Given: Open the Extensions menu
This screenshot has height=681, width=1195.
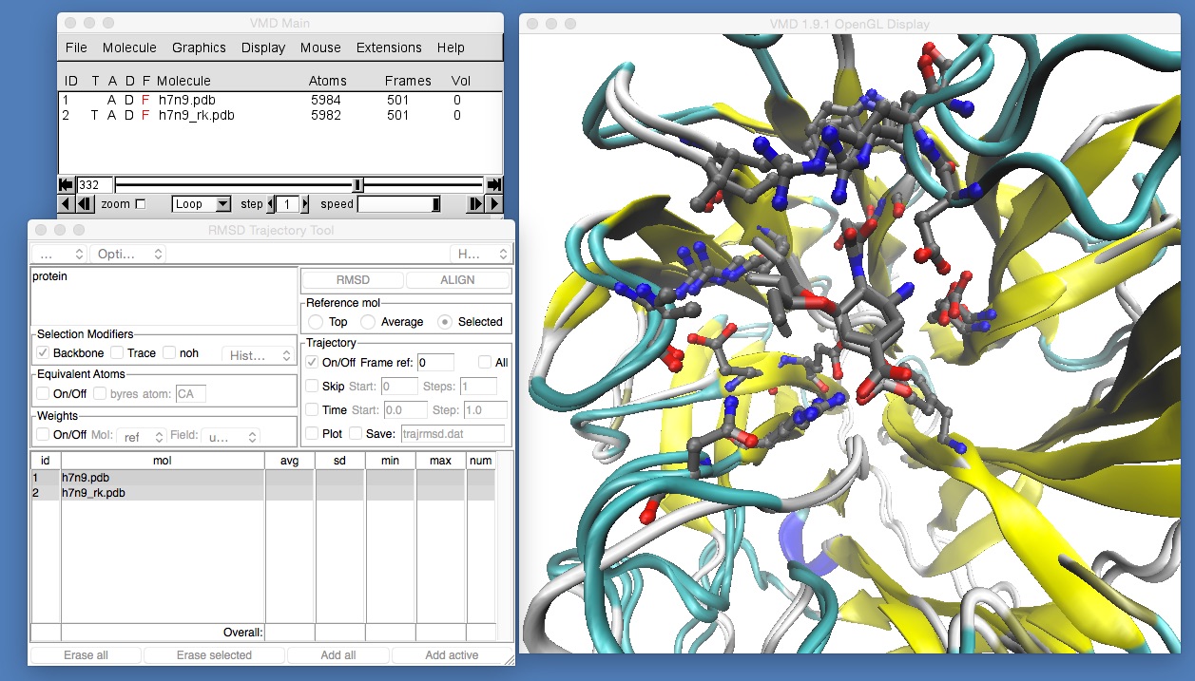Looking at the screenshot, I should coord(389,47).
